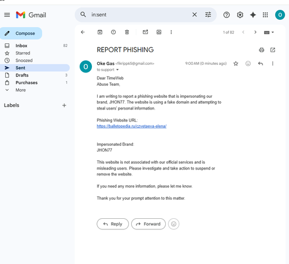Image resolution: width=289 pixels, height=264 pixels.
Task: Go to the Drafts folder
Action: click(22, 75)
